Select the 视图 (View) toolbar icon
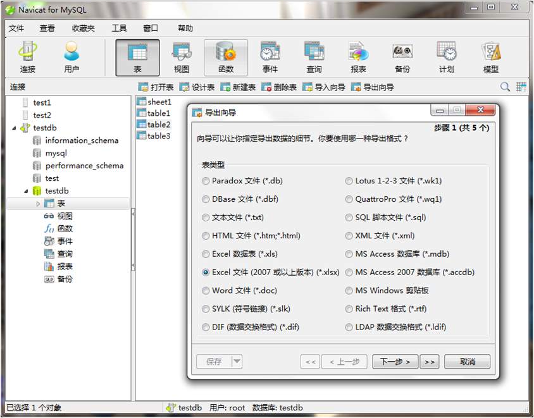Screen dimensions: 534x418 pyautogui.click(x=182, y=58)
